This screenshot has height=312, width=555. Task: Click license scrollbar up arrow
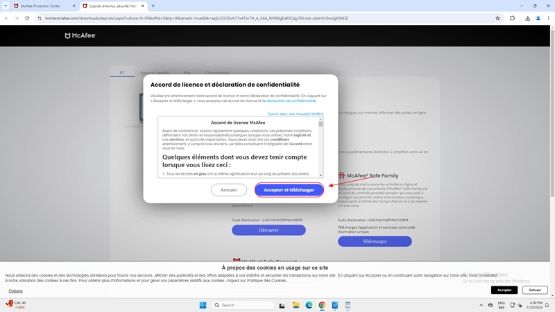pyautogui.click(x=321, y=119)
